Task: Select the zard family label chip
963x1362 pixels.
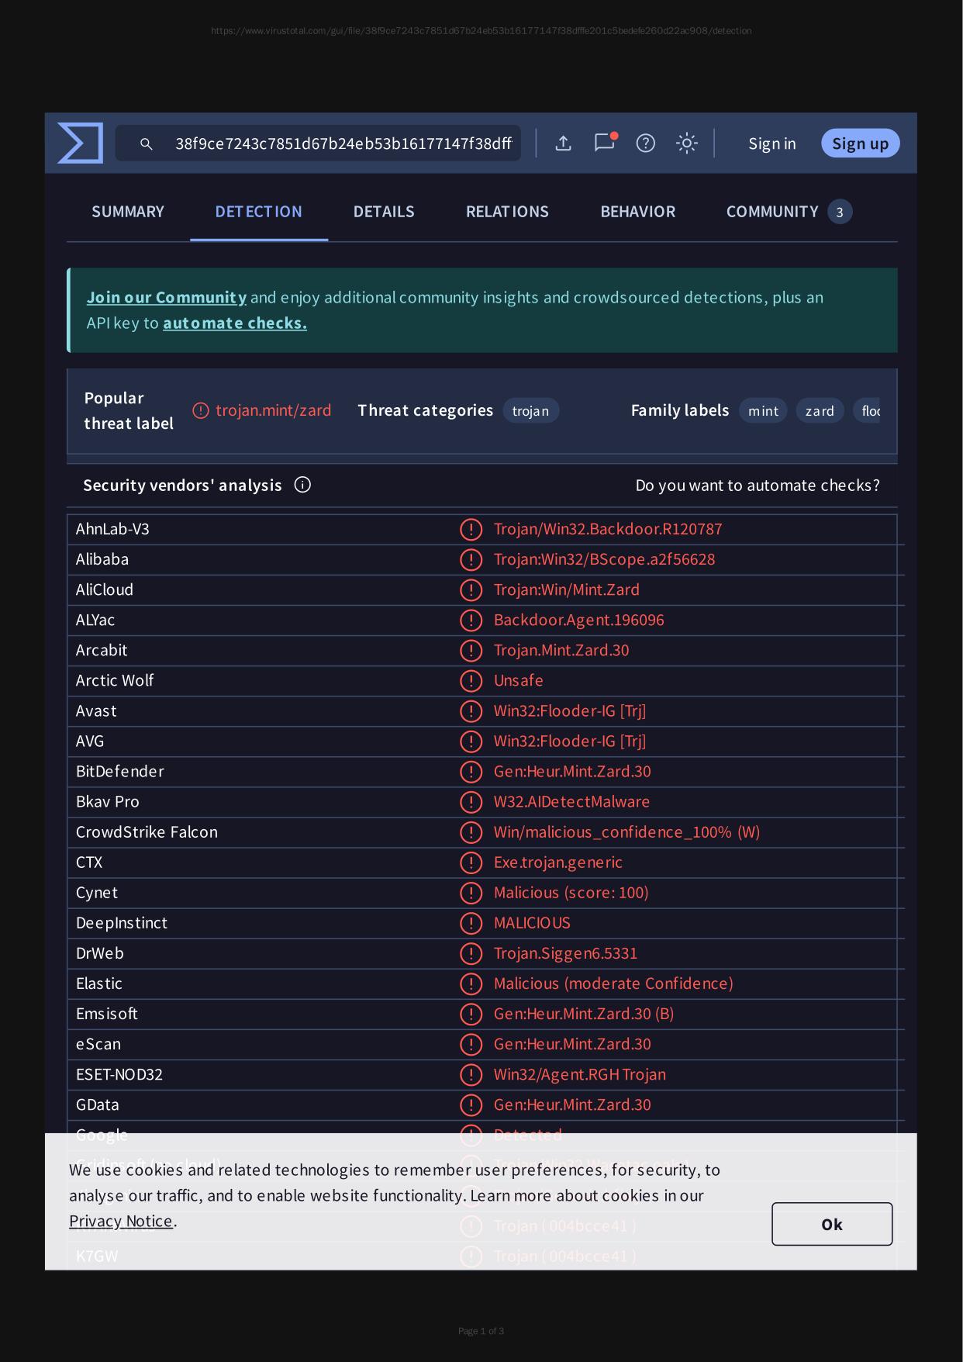Action: [x=819, y=410]
